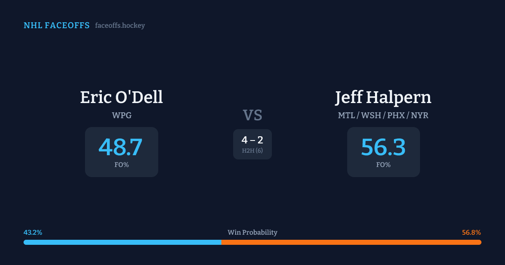This screenshot has width=505, height=265.
Task: Click the 43.2% win probability figure
Action: tap(33, 233)
